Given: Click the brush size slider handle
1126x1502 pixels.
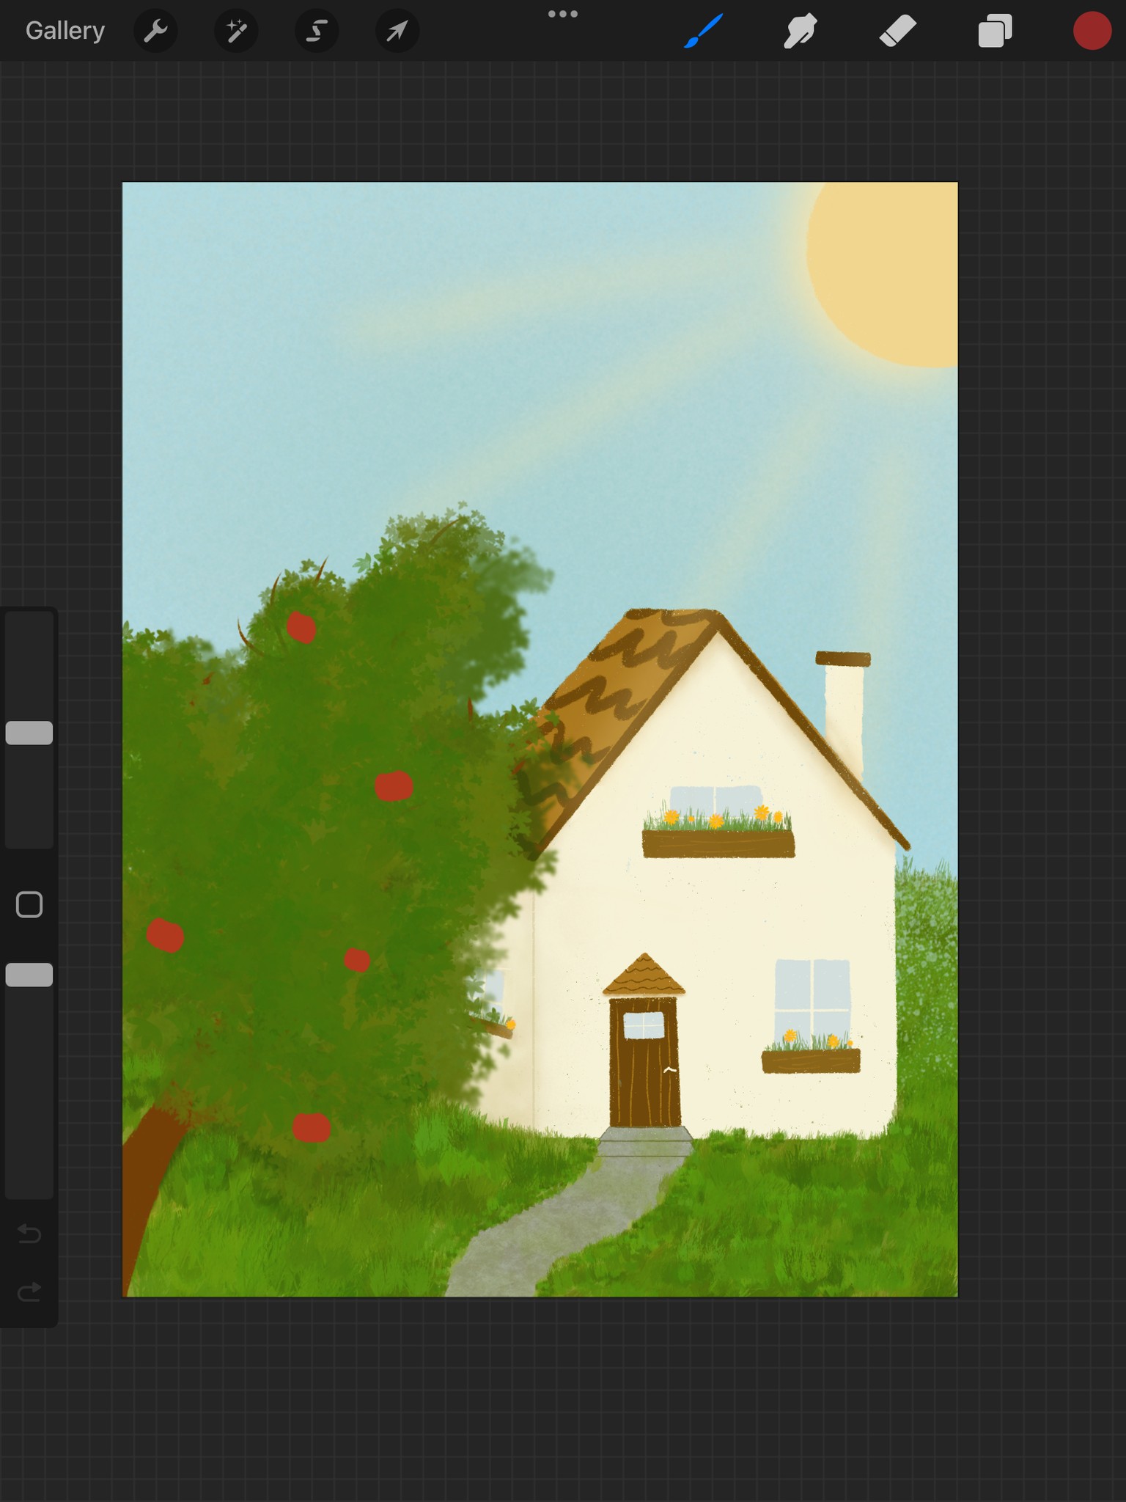Looking at the screenshot, I should click(x=29, y=733).
